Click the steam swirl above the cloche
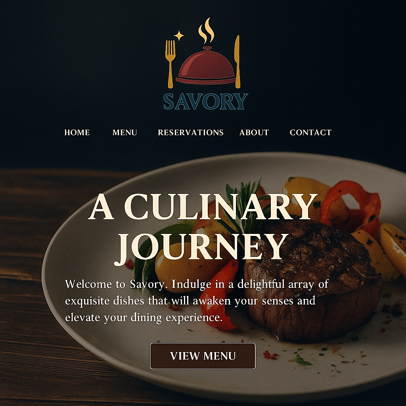Screen dimensions: 406x406 point(206,30)
